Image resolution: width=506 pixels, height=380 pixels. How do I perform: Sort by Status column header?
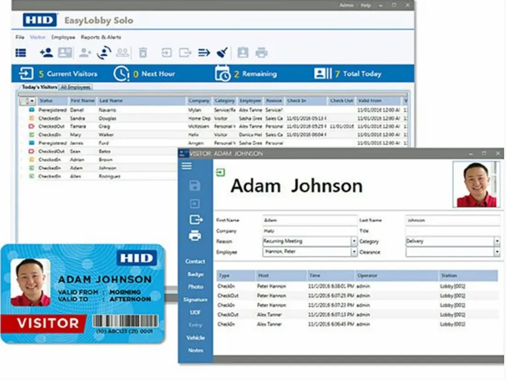pos(52,101)
